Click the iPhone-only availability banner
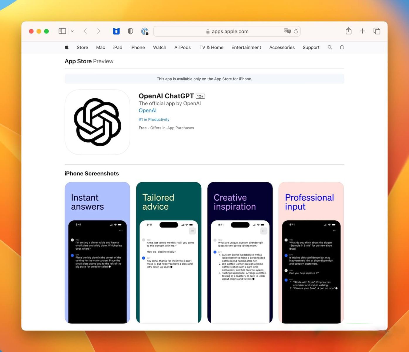Image resolution: width=409 pixels, height=352 pixels. pos(205,79)
